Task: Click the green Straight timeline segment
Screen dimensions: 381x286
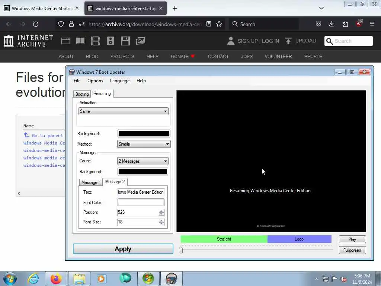Action: 224,239
